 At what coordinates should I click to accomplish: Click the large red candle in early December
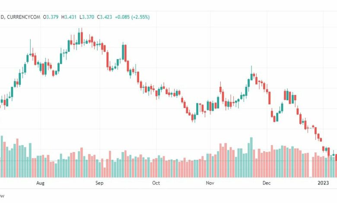[x=269, y=98]
